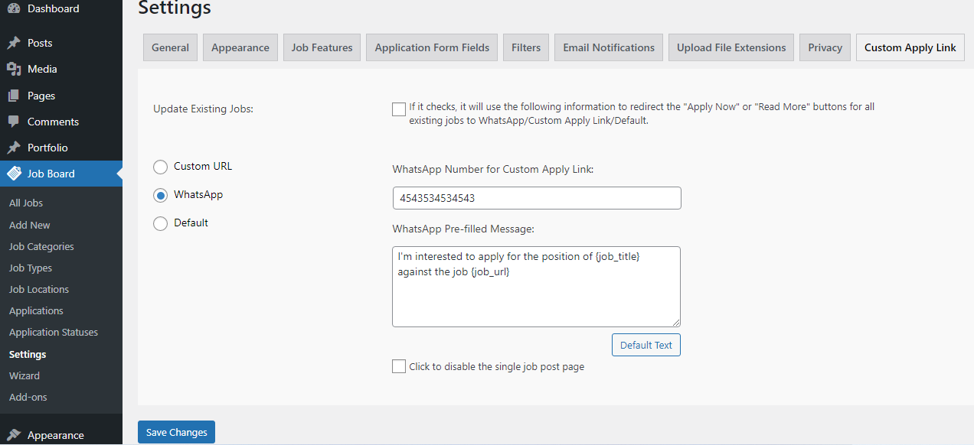Click the Save Changes button
This screenshot has height=445, width=974.
pos(176,432)
